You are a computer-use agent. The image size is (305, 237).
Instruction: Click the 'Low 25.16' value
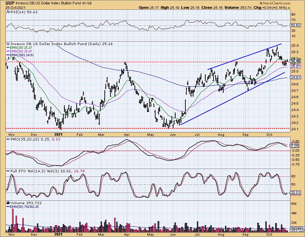[x=190, y=7]
